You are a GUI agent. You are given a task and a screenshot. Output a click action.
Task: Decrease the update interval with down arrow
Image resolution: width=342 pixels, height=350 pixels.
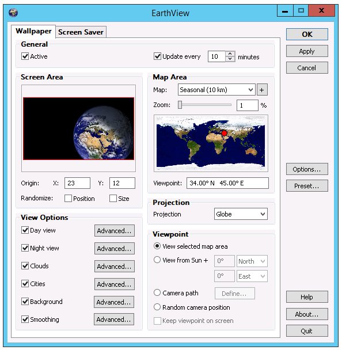coord(230,59)
